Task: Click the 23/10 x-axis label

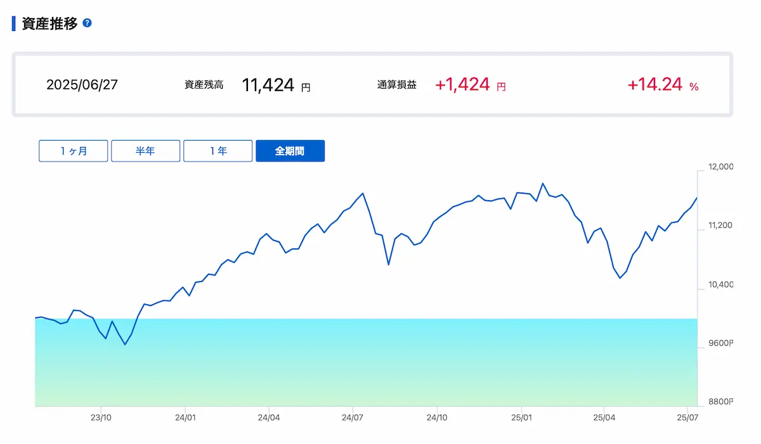Action: coord(101,418)
